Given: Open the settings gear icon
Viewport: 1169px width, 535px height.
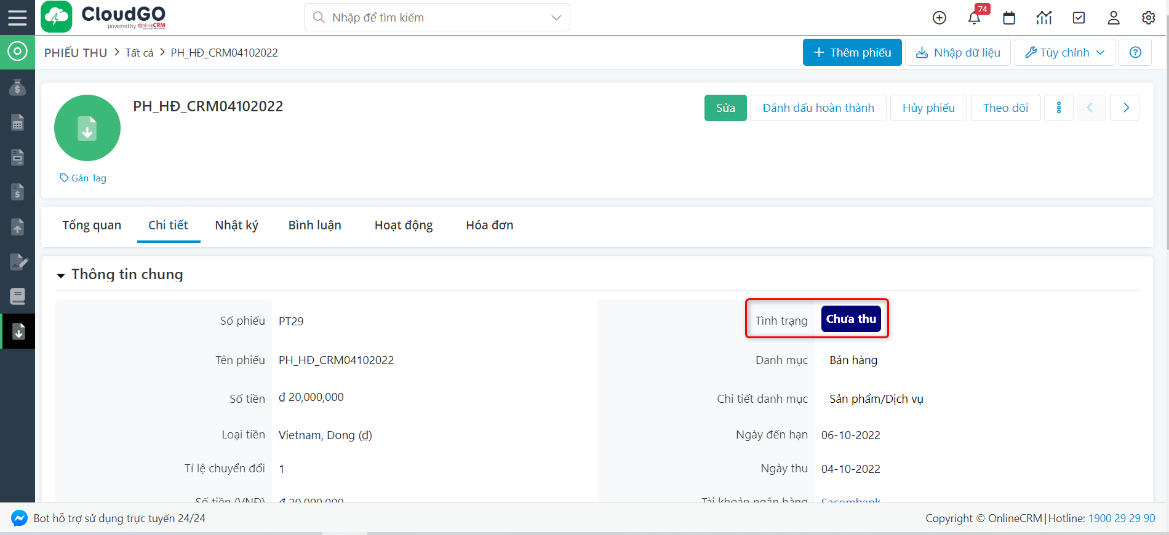Looking at the screenshot, I should [x=1148, y=18].
